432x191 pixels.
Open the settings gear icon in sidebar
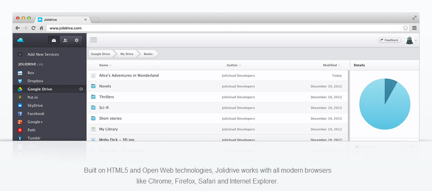point(77,40)
